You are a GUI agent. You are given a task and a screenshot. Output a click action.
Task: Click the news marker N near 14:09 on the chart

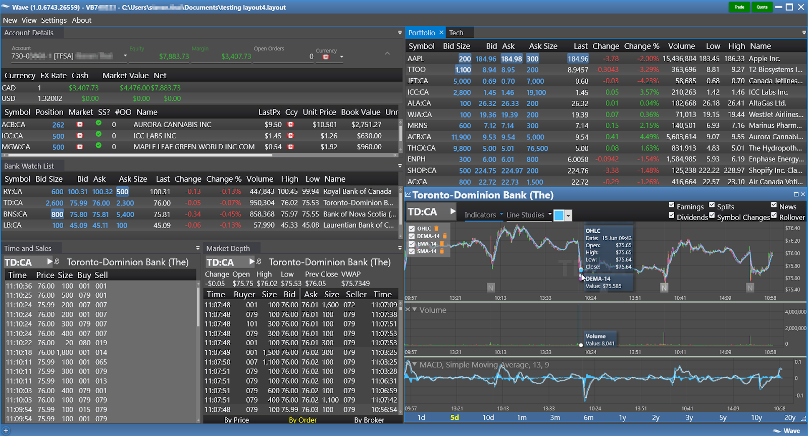click(750, 288)
